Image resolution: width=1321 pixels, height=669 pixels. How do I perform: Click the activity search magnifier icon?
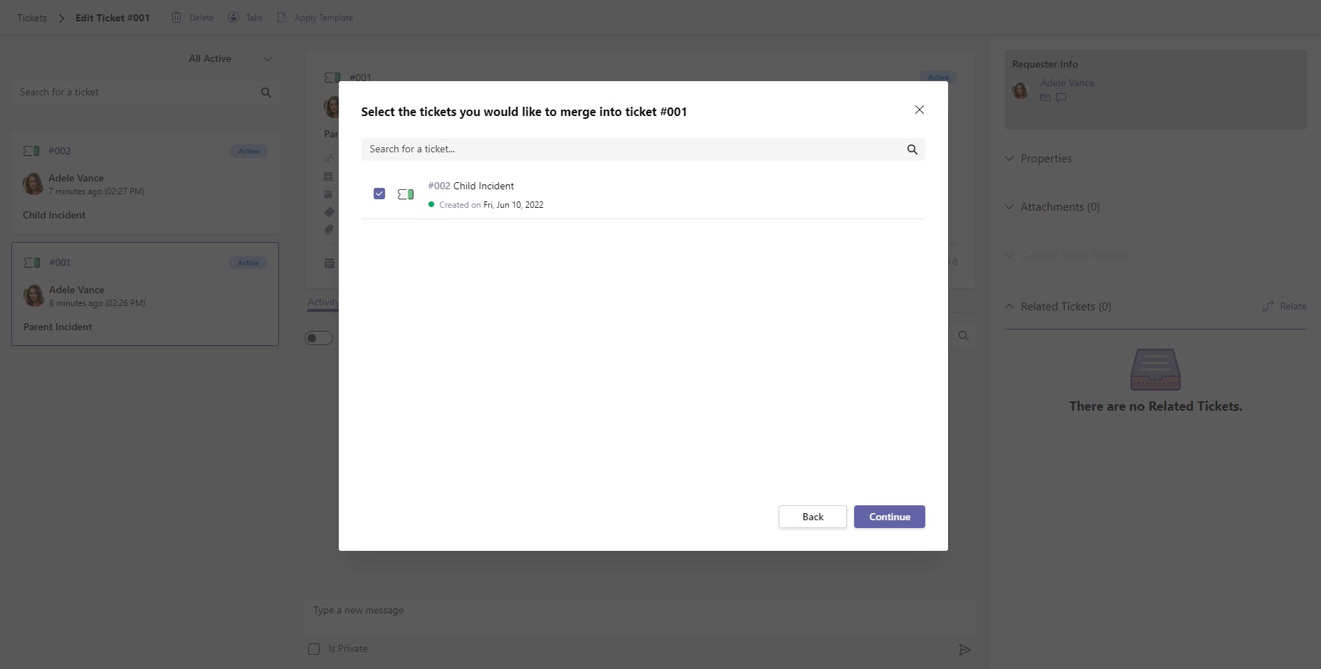click(964, 336)
